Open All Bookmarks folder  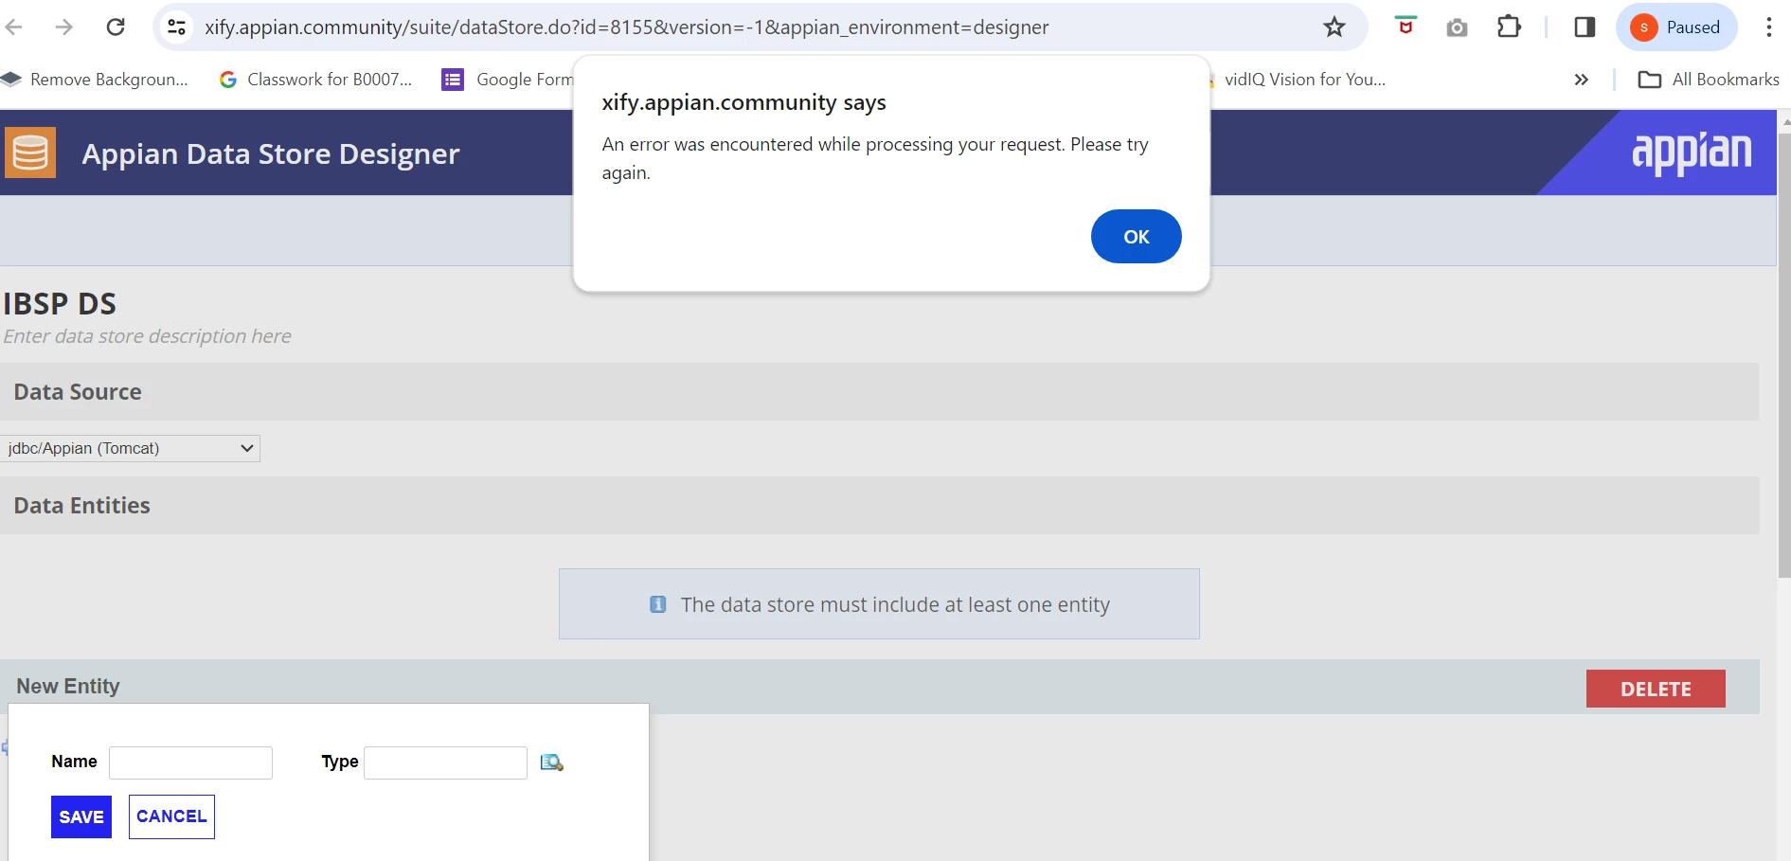1709,80
